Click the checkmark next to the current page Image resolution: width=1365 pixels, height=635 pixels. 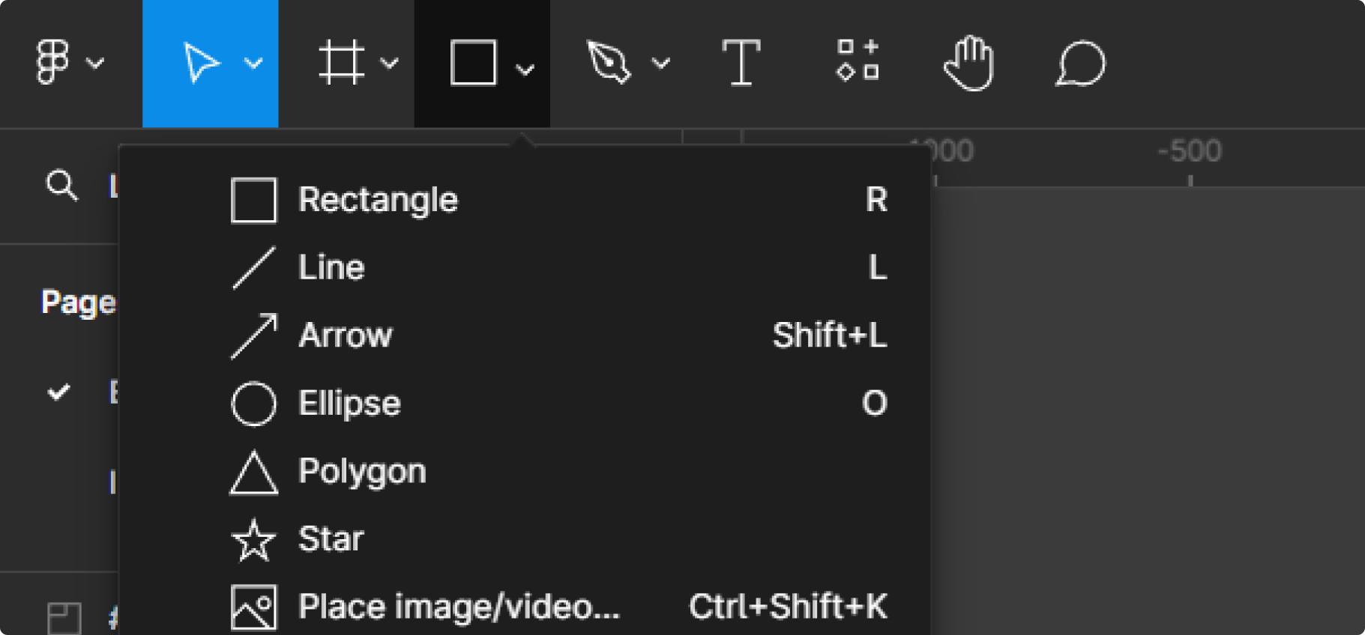(x=60, y=391)
